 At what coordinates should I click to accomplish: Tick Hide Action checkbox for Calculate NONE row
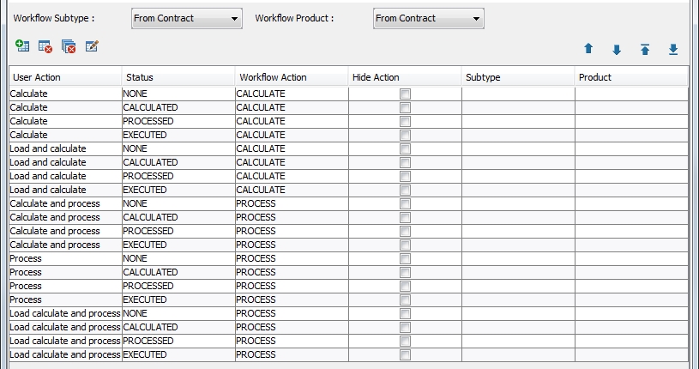tap(405, 94)
